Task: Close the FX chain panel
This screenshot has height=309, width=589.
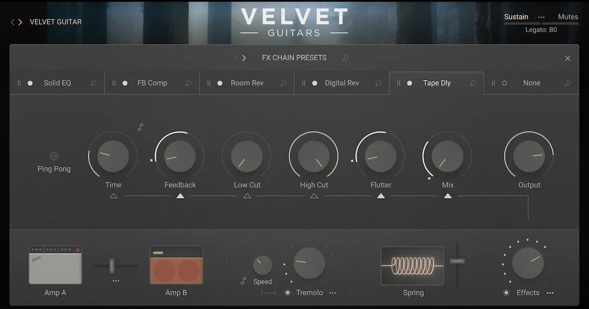Action: [x=568, y=58]
